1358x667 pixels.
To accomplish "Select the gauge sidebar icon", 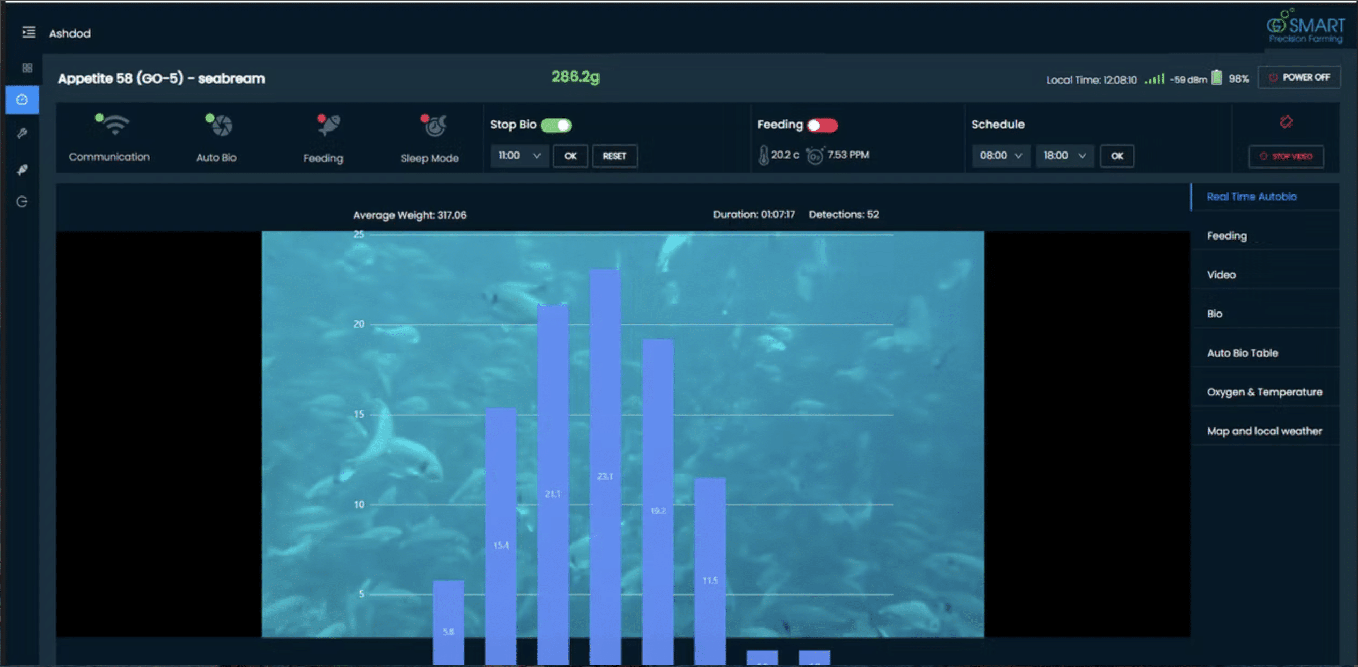I will tap(22, 100).
